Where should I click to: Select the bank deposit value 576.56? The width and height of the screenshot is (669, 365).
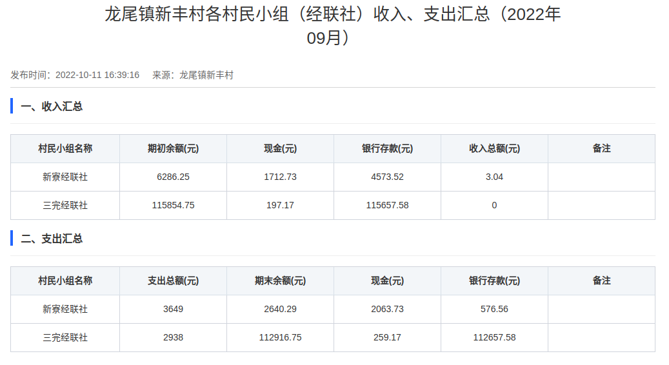[495, 309]
